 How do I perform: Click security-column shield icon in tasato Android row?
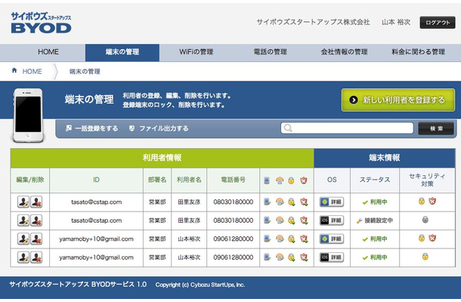[x=432, y=202]
